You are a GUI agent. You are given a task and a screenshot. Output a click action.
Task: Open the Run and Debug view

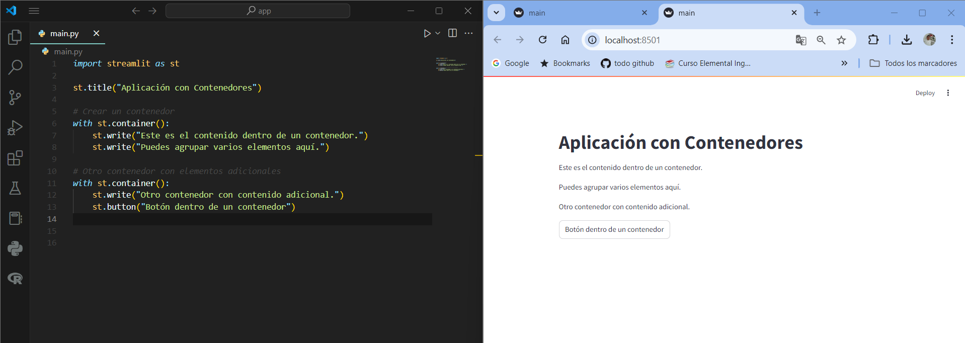[15, 128]
